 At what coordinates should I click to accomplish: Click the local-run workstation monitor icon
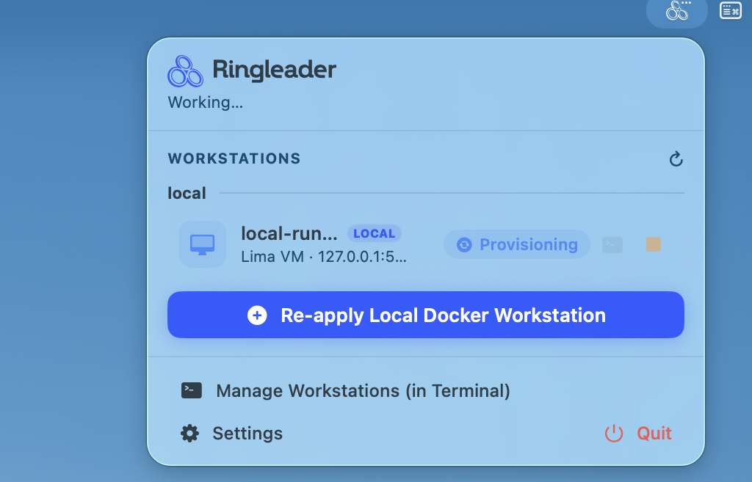(x=203, y=244)
